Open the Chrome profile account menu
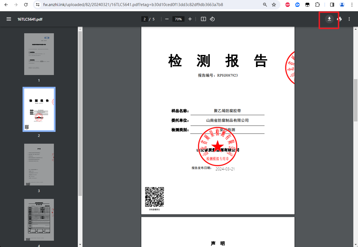The image size is (358, 247). (342, 5)
